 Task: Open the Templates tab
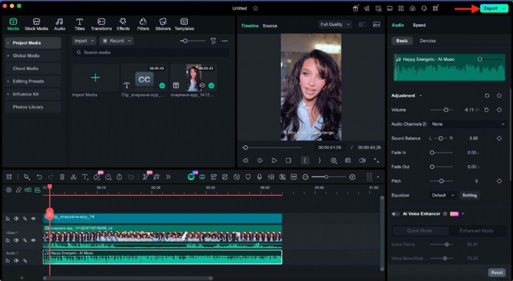coord(184,24)
